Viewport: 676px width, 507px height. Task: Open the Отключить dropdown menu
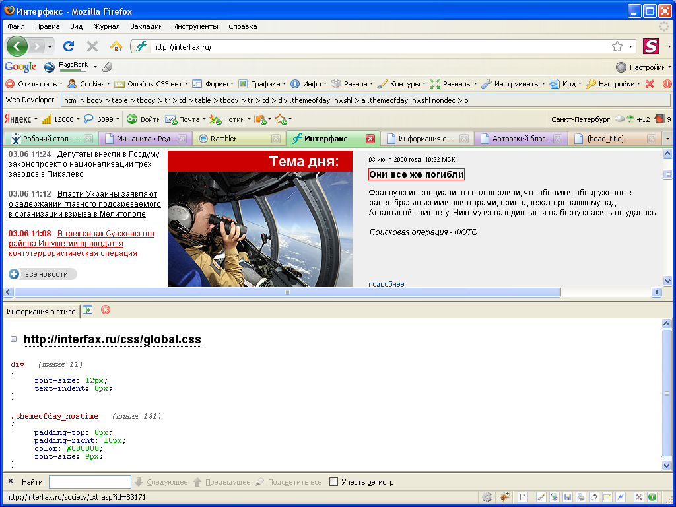[34, 84]
